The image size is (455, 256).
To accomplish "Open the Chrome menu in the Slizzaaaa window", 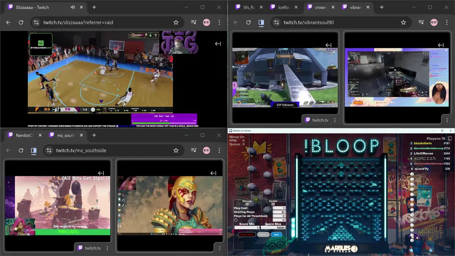I will [x=219, y=22].
